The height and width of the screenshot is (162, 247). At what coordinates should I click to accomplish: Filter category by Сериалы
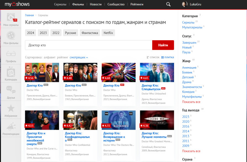point(188,22)
